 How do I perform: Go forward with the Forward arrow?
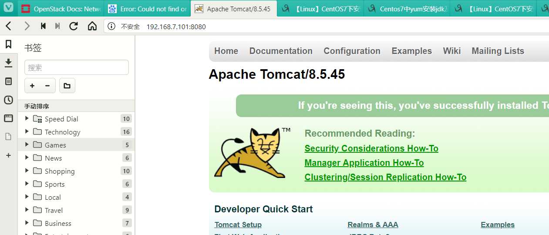[27, 27]
